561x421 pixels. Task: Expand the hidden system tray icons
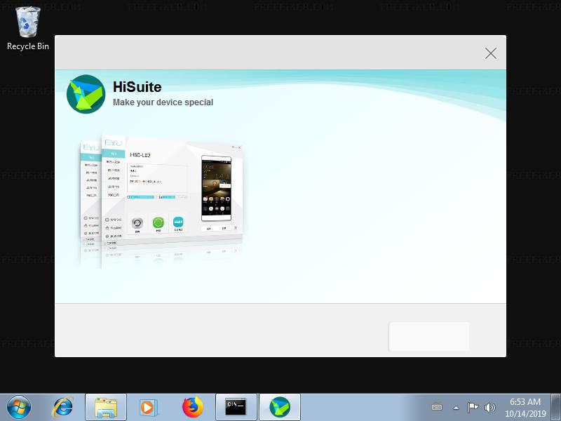(456, 407)
